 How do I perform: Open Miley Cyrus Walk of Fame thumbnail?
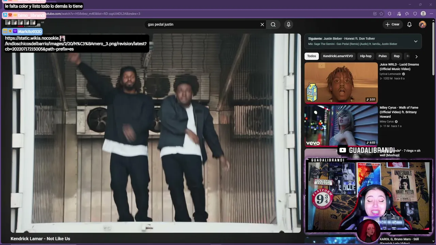(x=341, y=126)
